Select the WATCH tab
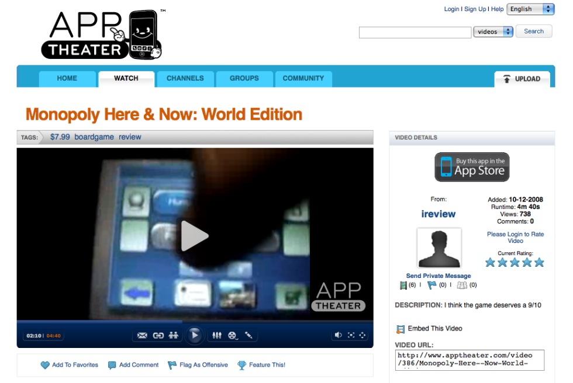The image size is (573, 383). (126, 78)
